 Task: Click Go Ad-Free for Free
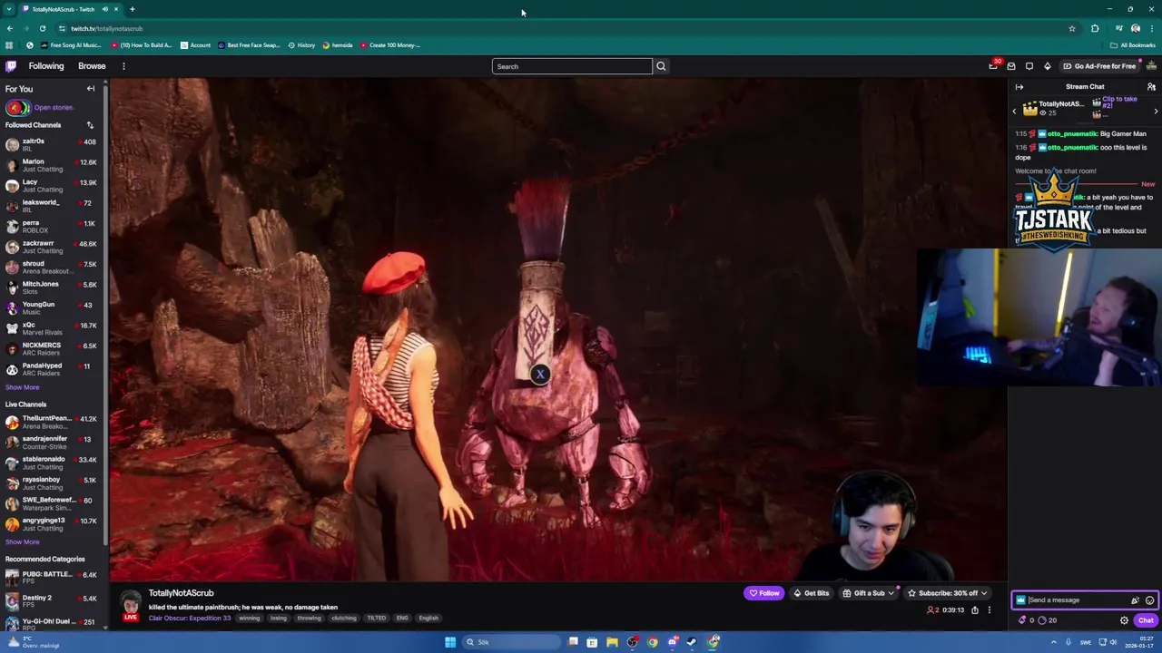1100,66
